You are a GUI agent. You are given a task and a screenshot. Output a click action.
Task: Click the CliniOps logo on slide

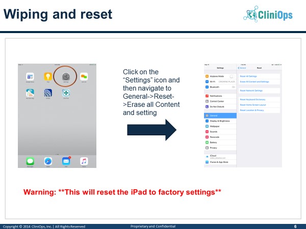(268, 14)
